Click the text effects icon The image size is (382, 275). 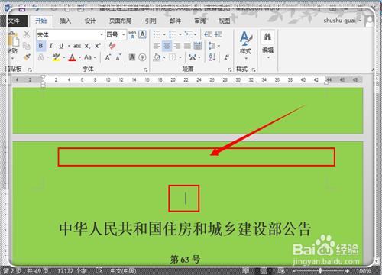pyautogui.click(x=41, y=57)
